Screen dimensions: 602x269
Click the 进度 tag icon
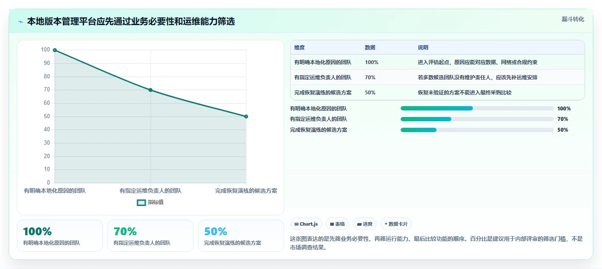(359, 224)
